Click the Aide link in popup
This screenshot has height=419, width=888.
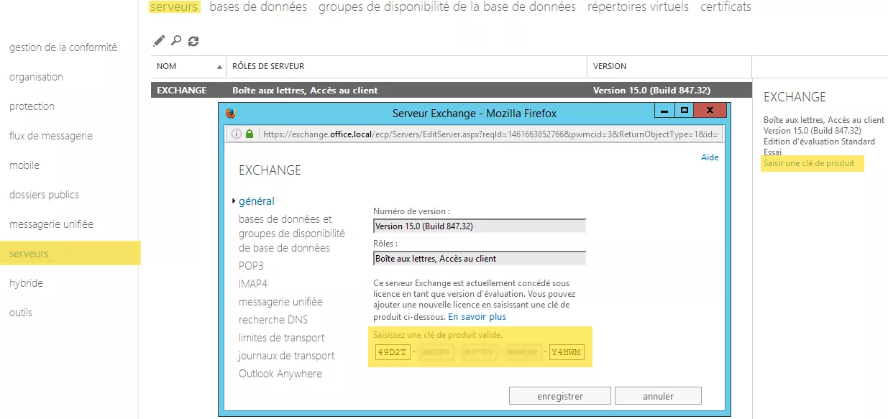coord(710,157)
